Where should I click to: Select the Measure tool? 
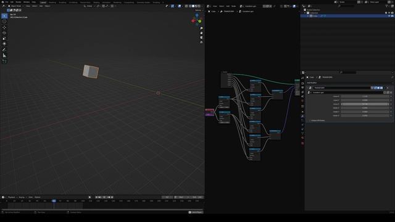pos(4,55)
